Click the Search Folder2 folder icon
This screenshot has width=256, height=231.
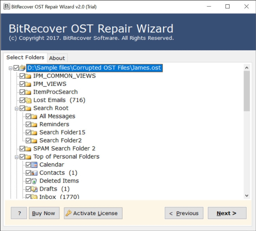tap(34, 141)
